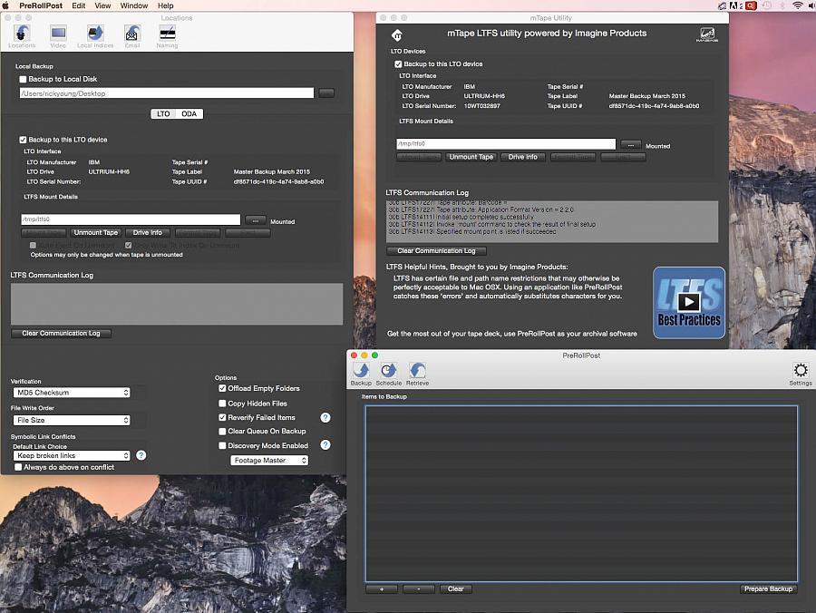The width and height of the screenshot is (816, 613).
Task: Open the View menu
Action: coord(102,5)
